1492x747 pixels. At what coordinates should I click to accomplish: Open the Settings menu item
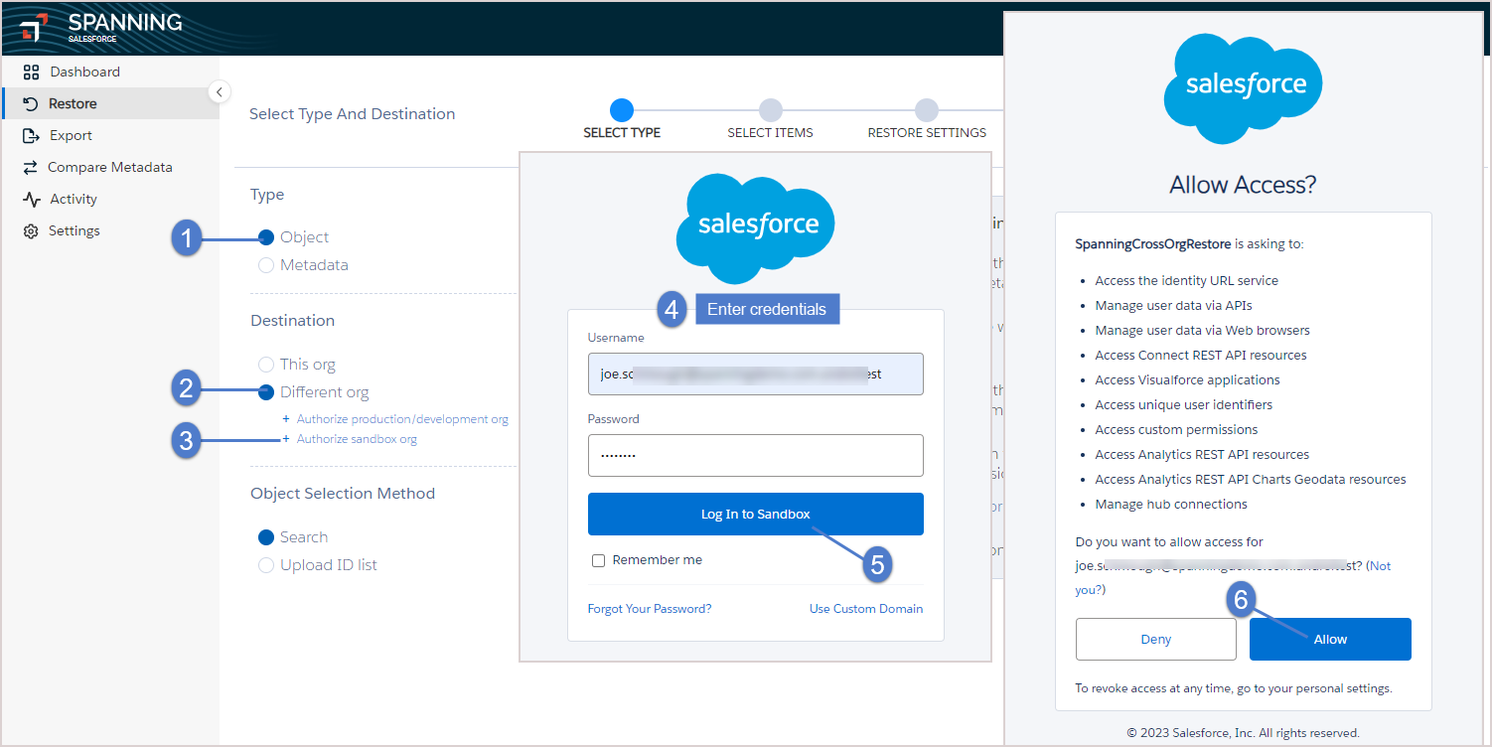point(75,230)
